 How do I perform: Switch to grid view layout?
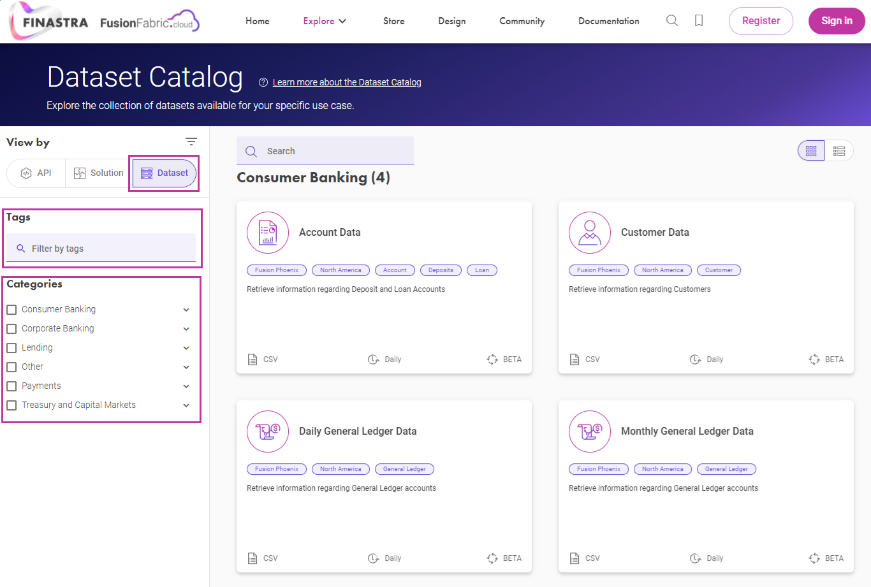click(x=811, y=151)
